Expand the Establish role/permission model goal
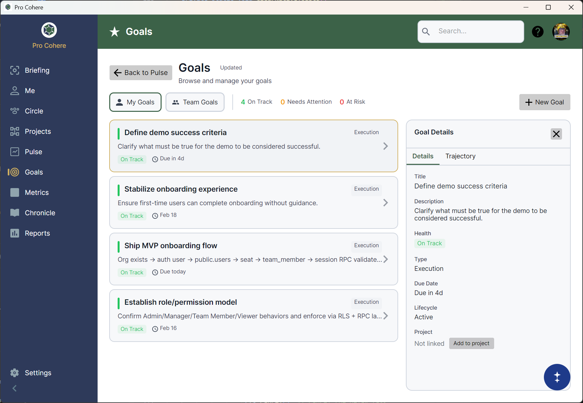The width and height of the screenshot is (583, 403). (386, 316)
